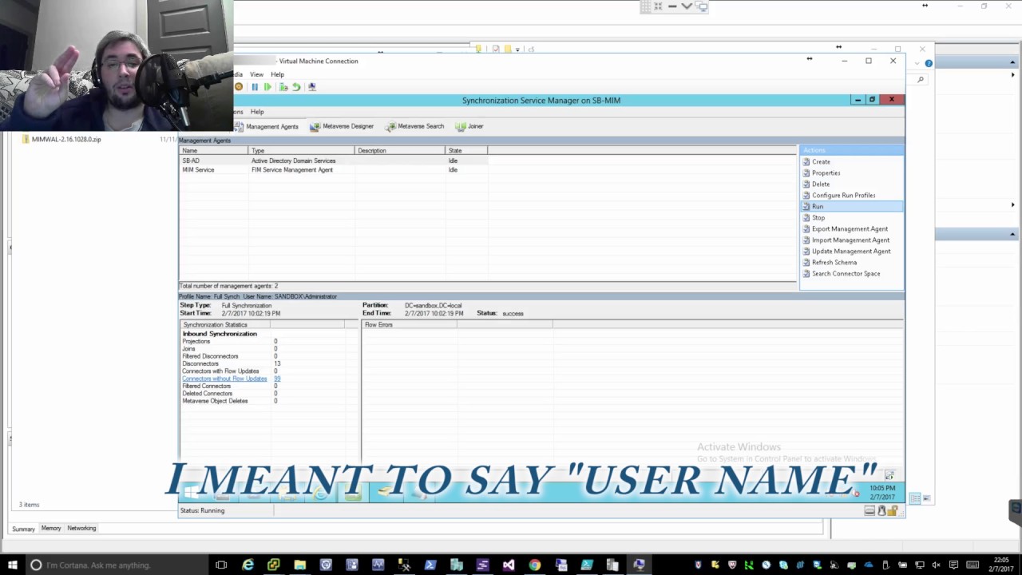
Task: Click the Description column header
Action: 400,151
